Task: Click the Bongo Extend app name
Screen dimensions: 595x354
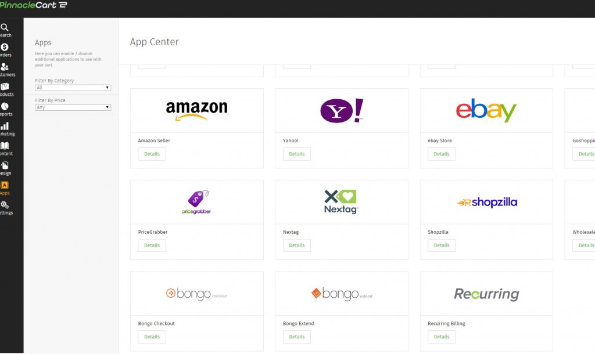Action: point(299,324)
